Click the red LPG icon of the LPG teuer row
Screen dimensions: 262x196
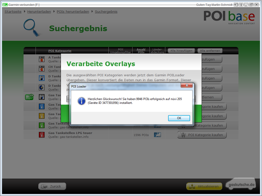coord(42,135)
